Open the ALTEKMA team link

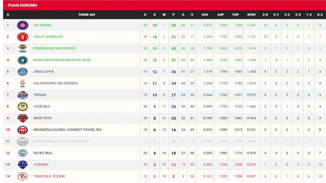(x=41, y=165)
